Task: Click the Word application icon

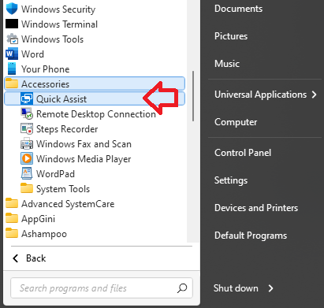Action: click(12, 54)
